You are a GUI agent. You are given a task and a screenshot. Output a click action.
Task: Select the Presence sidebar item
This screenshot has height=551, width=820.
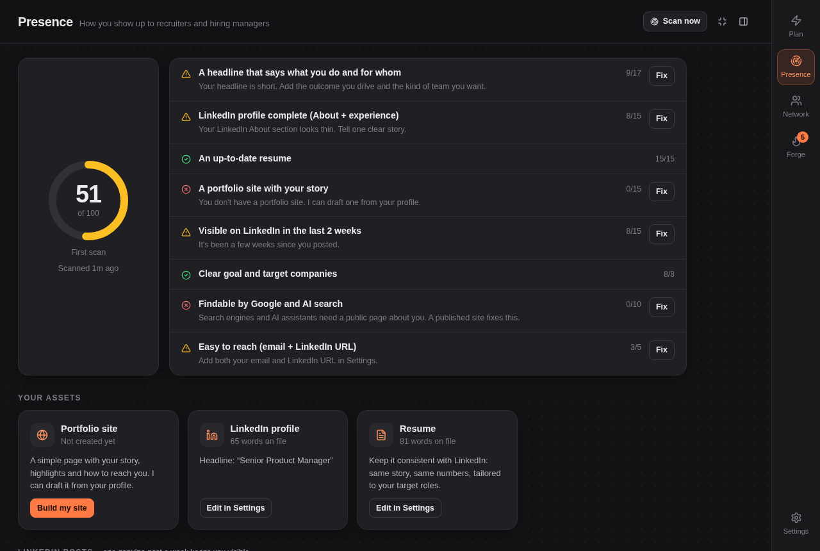(x=796, y=67)
